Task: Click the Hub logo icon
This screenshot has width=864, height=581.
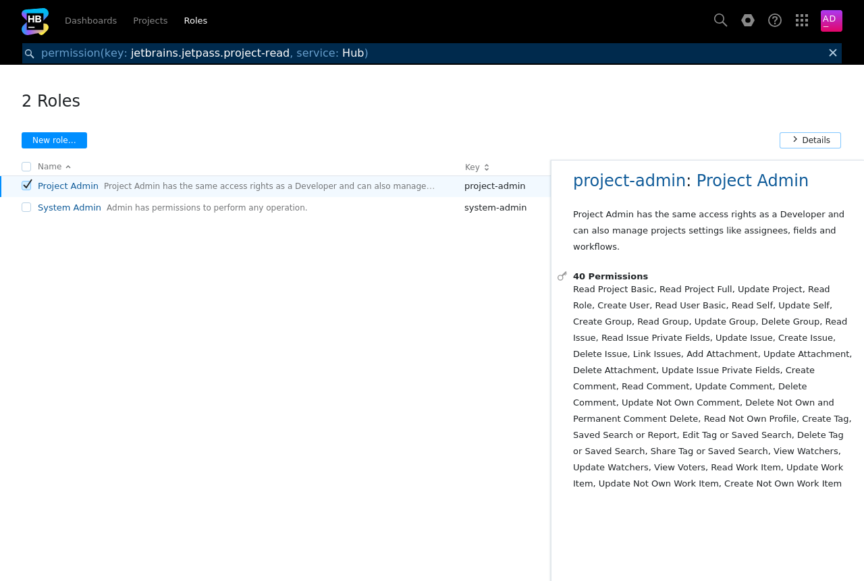Action: pos(35,21)
